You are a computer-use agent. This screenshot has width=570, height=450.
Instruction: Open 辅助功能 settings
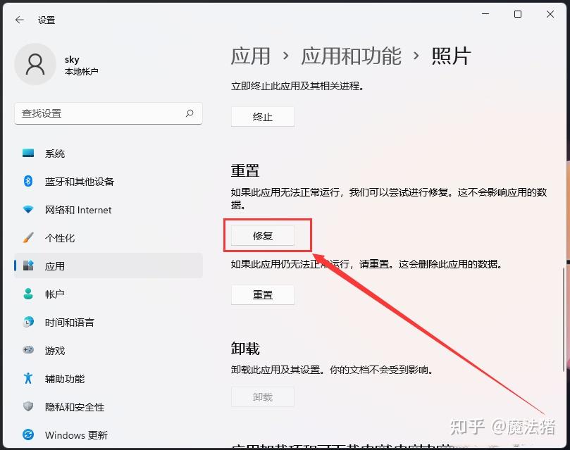(109, 378)
